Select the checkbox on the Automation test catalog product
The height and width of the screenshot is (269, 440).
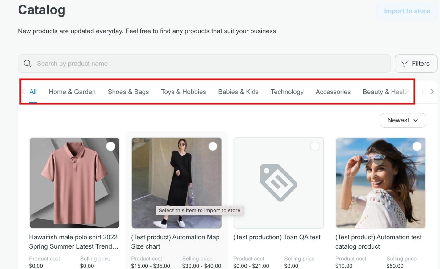417,146
